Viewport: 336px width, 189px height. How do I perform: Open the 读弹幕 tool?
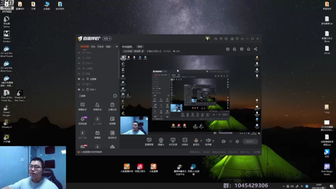[112, 121]
